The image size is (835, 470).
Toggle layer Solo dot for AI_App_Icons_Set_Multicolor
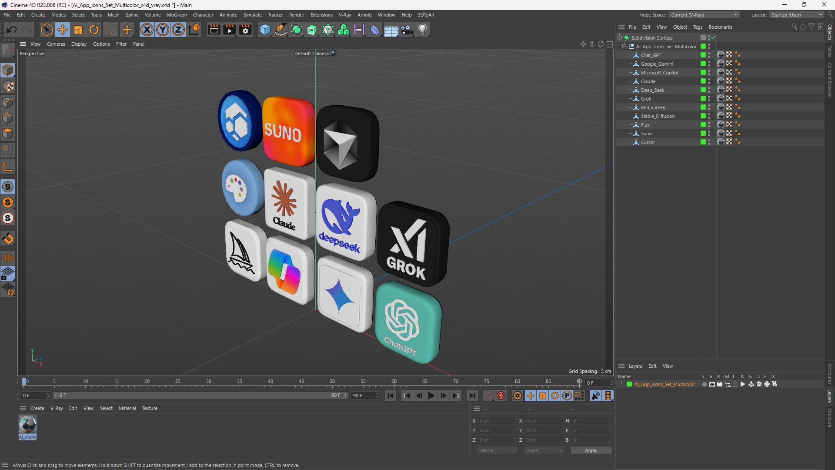704,384
